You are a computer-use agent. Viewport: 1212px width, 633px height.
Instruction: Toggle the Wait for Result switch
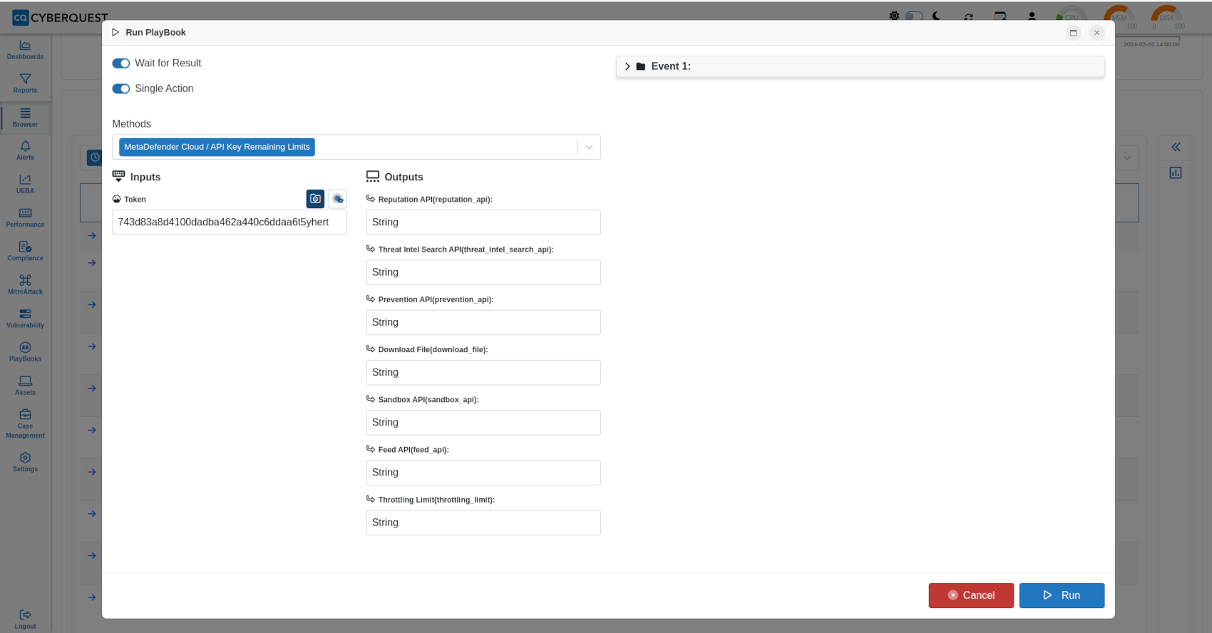(x=121, y=63)
